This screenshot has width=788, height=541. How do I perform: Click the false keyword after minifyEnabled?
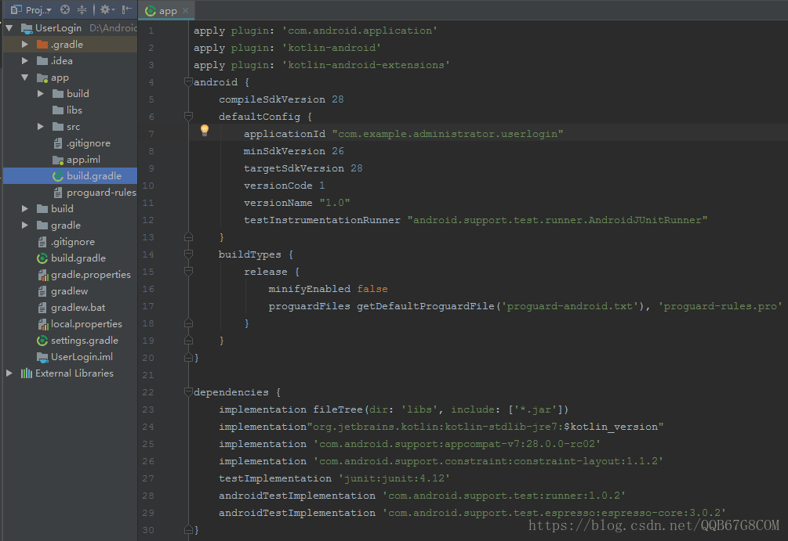pyautogui.click(x=372, y=289)
